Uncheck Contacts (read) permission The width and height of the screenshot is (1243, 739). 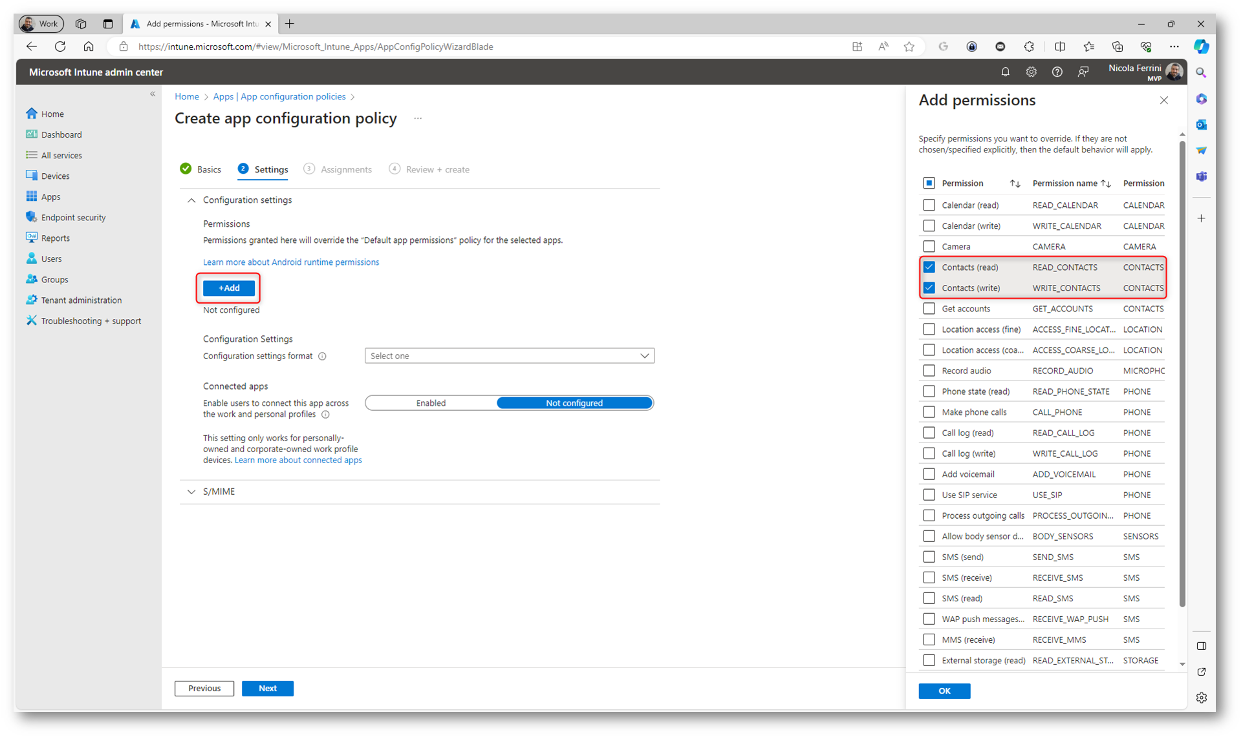pos(929,267)
